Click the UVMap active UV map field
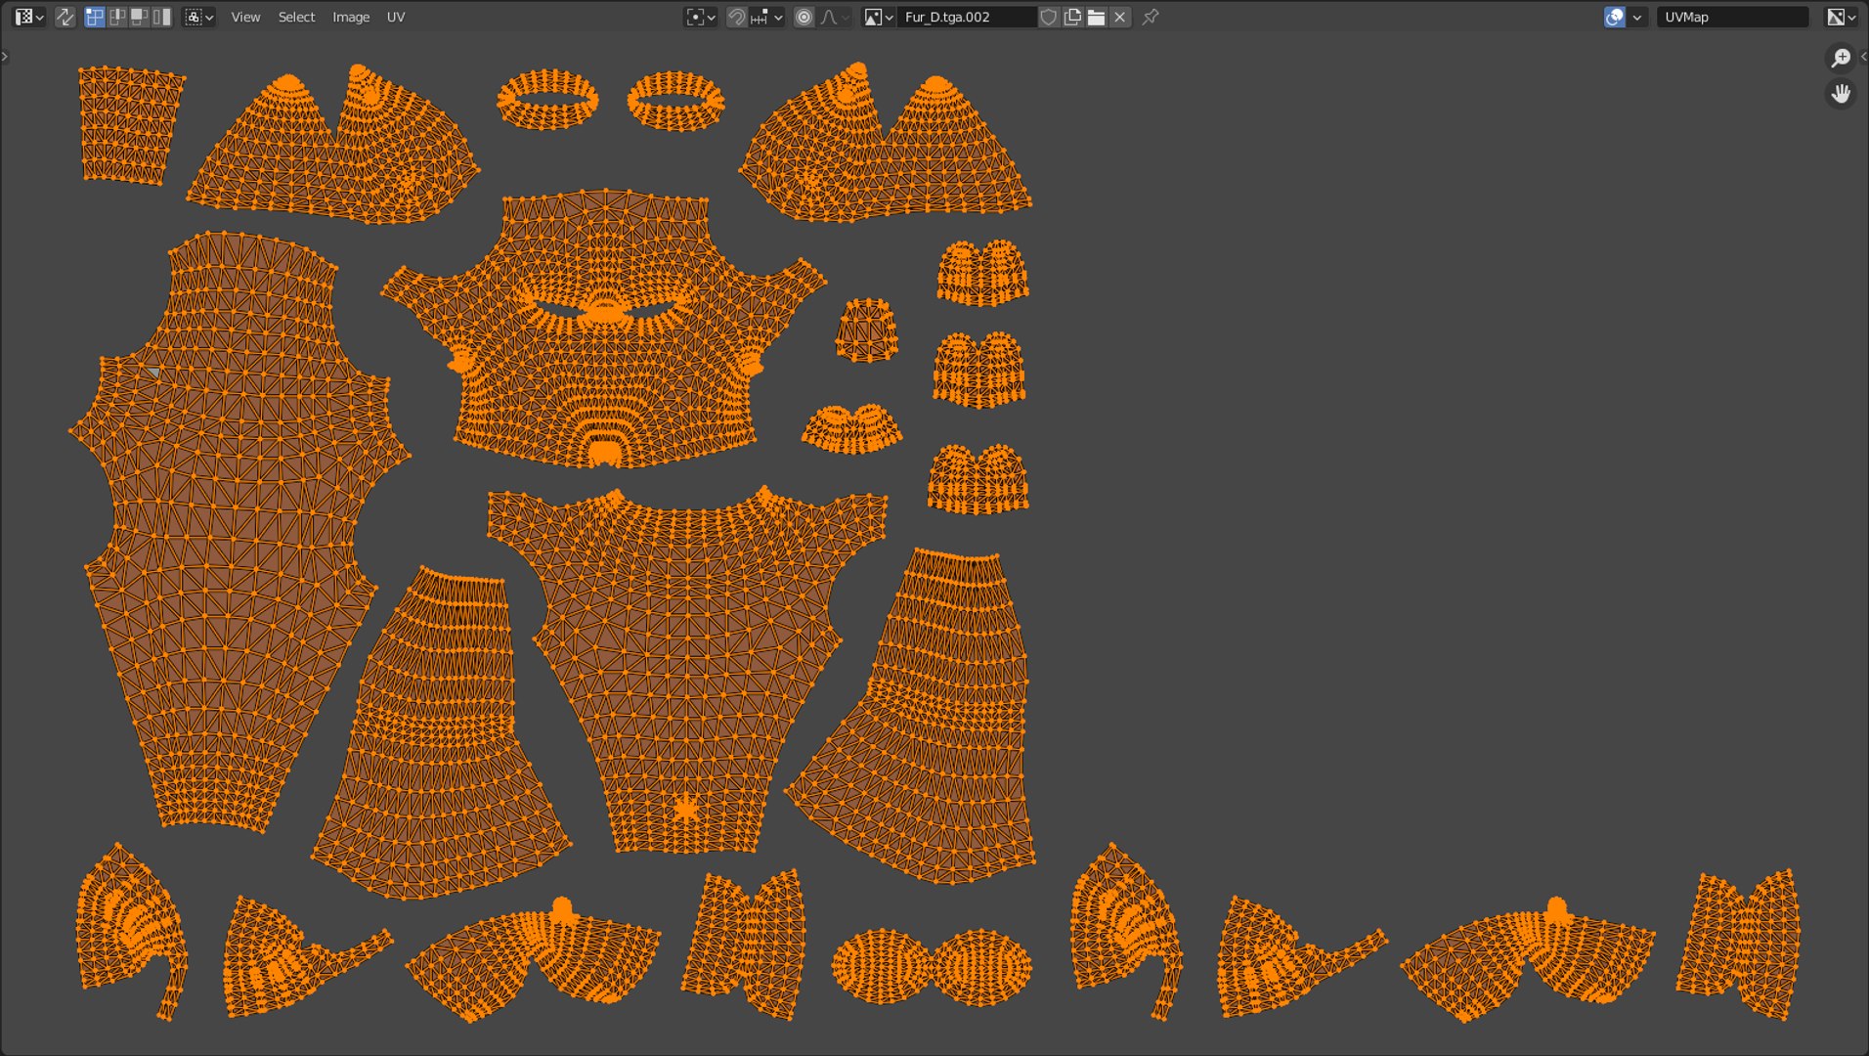The width and height of the screenshot is (1869, 1056). click(x=1733, y=17)
